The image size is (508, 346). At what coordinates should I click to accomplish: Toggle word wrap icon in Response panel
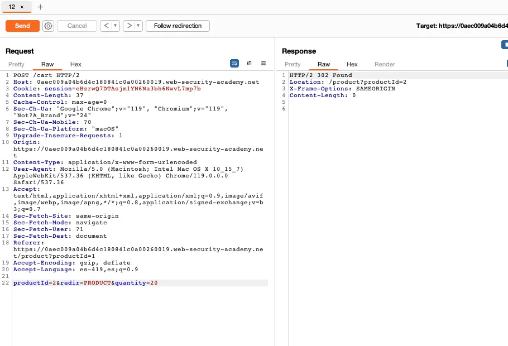pos(506,64)
